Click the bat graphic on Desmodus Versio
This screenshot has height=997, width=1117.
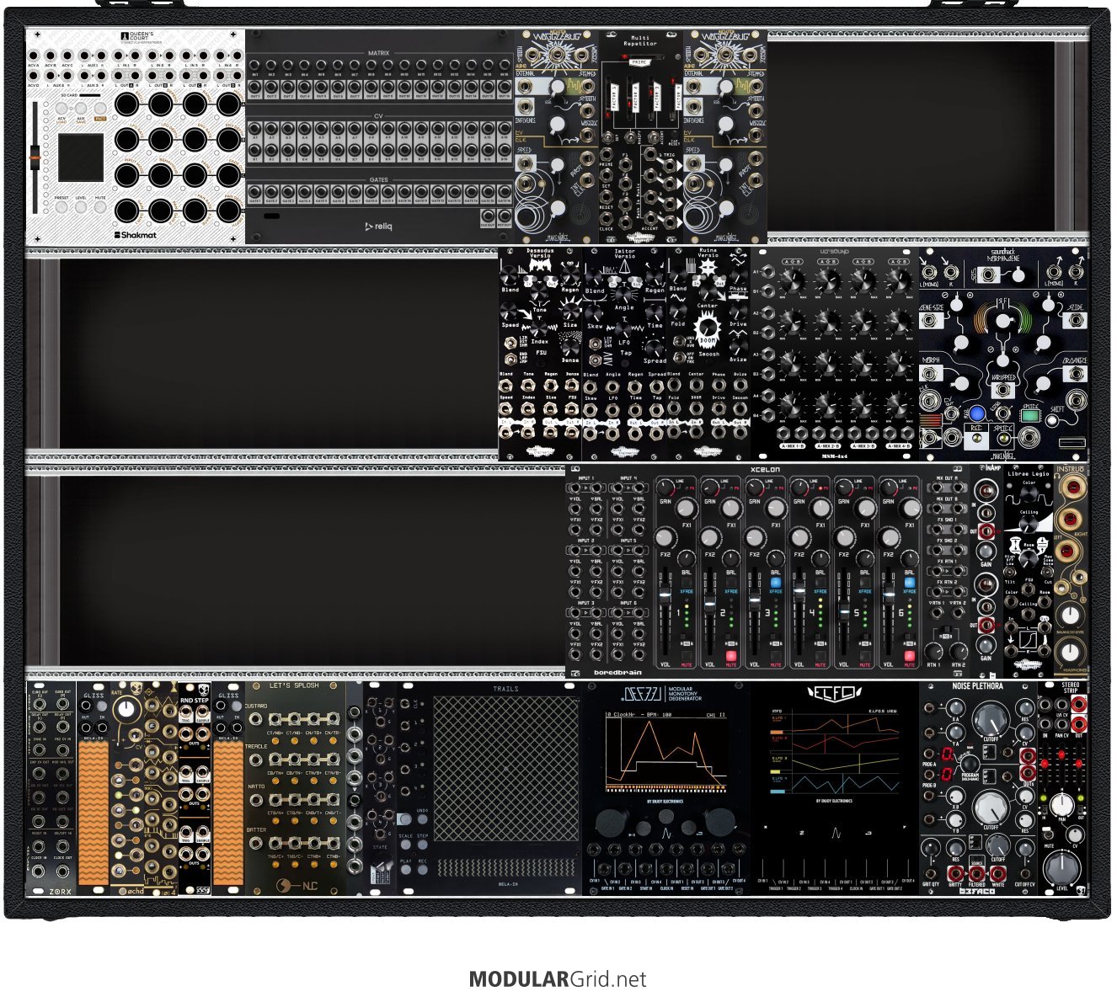(x=540, y=267)
